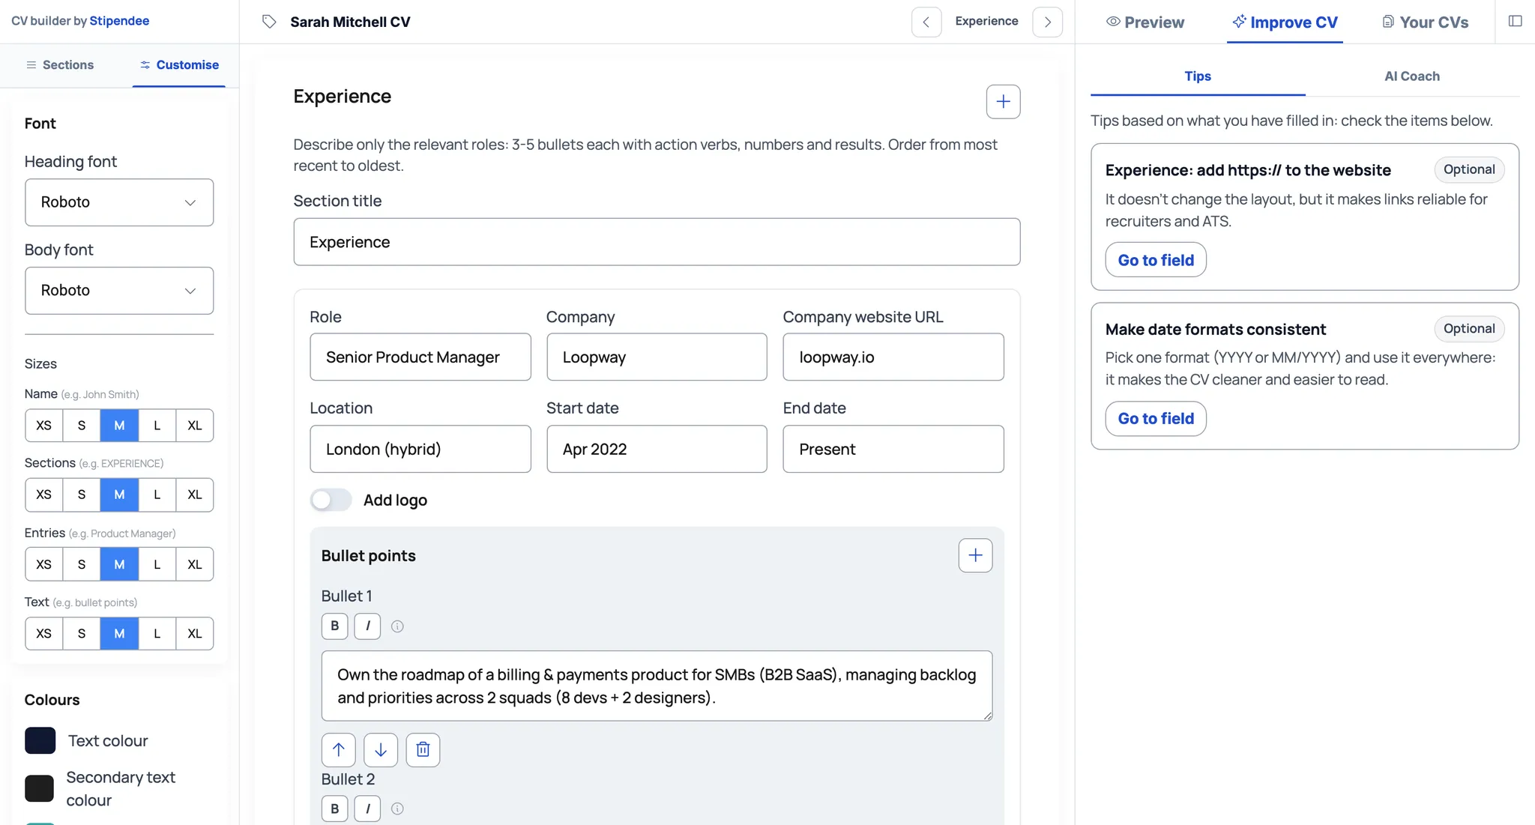The image size is (1535, 825).
Task: Click the Optional badge on date formats tip
Action: coord(1469,328)
